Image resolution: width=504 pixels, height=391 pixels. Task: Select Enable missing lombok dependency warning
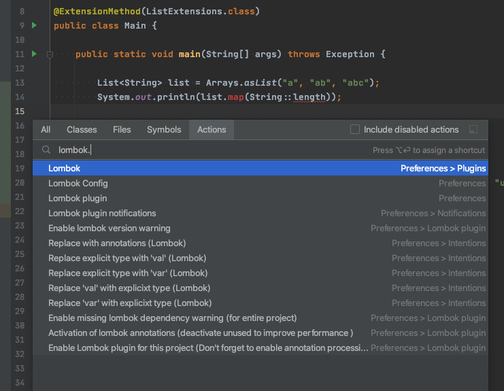tap(261, 318)
